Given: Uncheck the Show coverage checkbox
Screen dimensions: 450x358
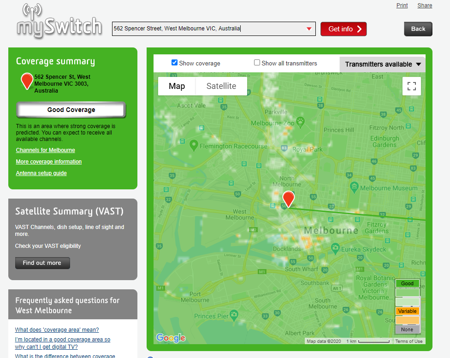Looking at the screenshot, I should pos(174,63).
